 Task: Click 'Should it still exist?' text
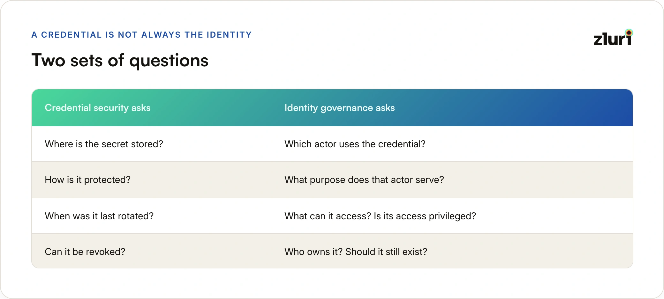tap(386, 252)
